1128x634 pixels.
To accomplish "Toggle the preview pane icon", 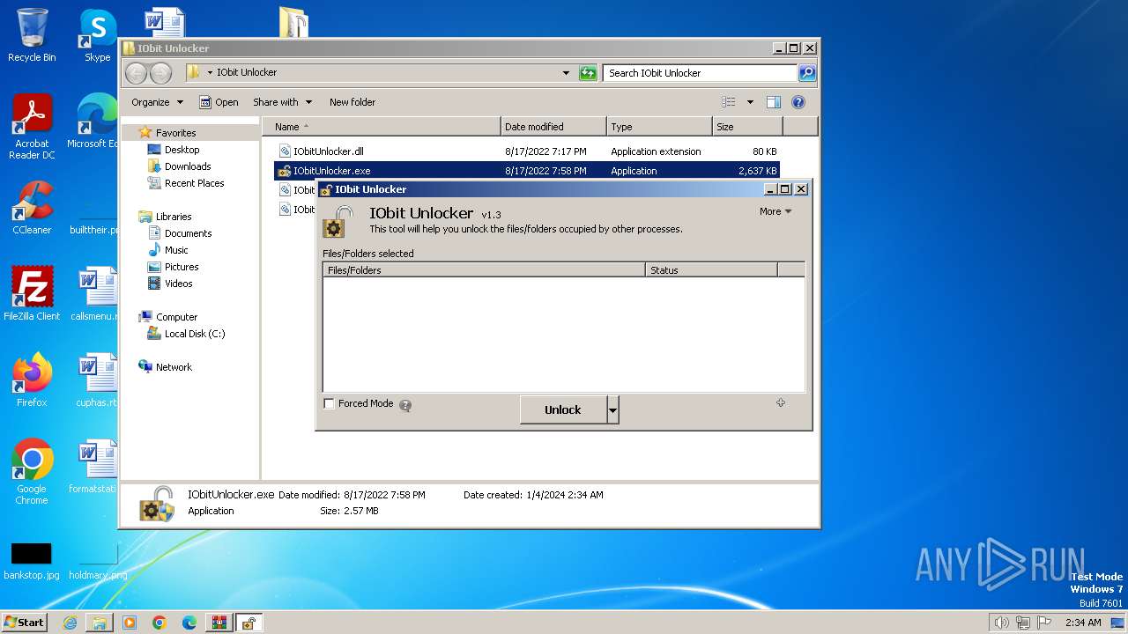I will pyautogui.click(x=774, y=102).
